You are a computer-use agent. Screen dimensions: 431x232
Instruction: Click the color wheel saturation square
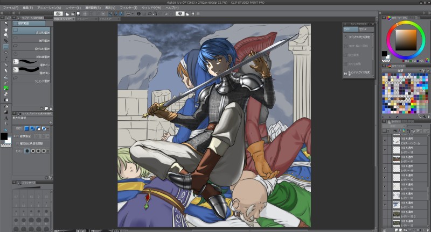[x=406, y=40]
